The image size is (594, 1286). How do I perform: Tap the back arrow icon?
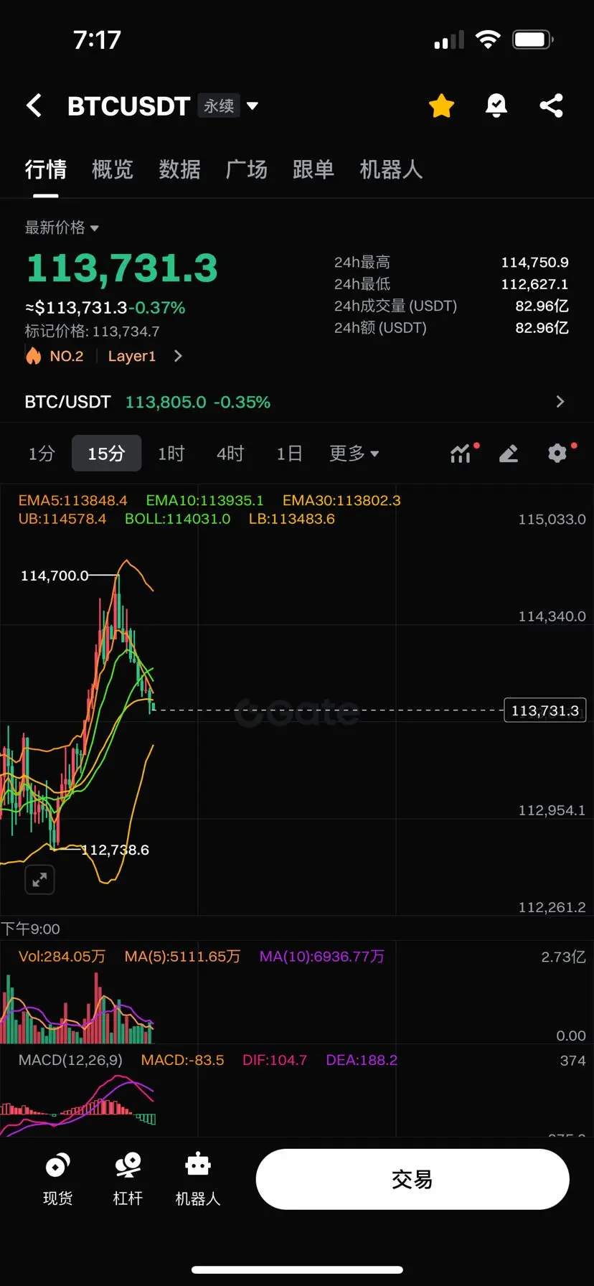pos(34,105)
